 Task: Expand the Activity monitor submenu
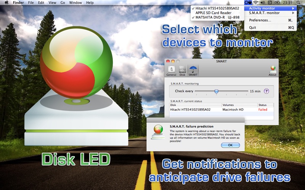tap(271, 8)
